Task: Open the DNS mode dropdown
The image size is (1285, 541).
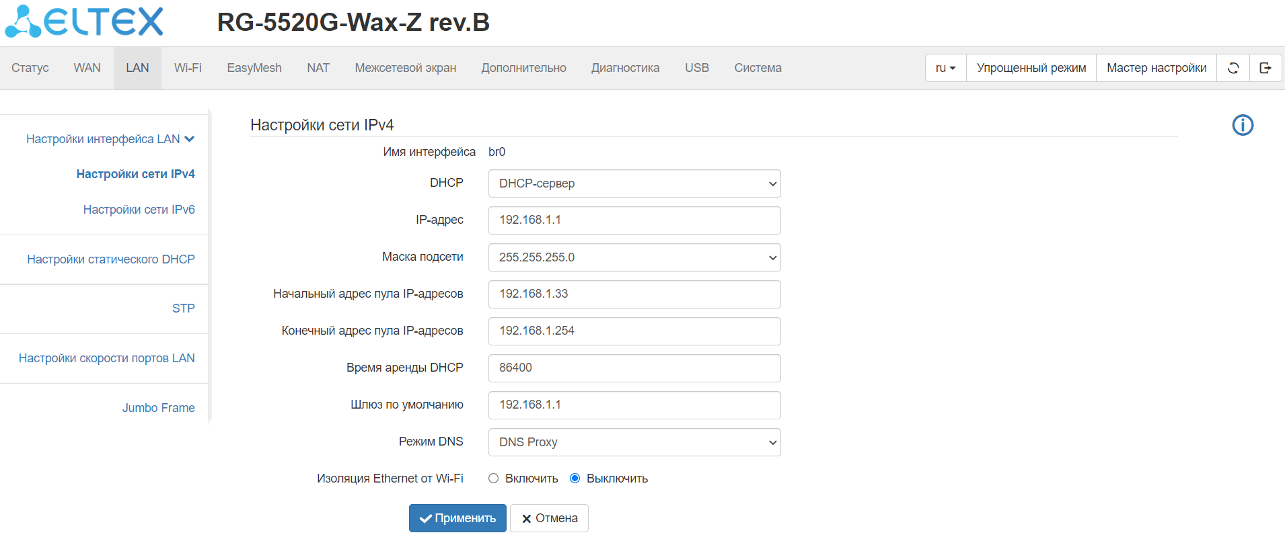Action: (634, 442)
